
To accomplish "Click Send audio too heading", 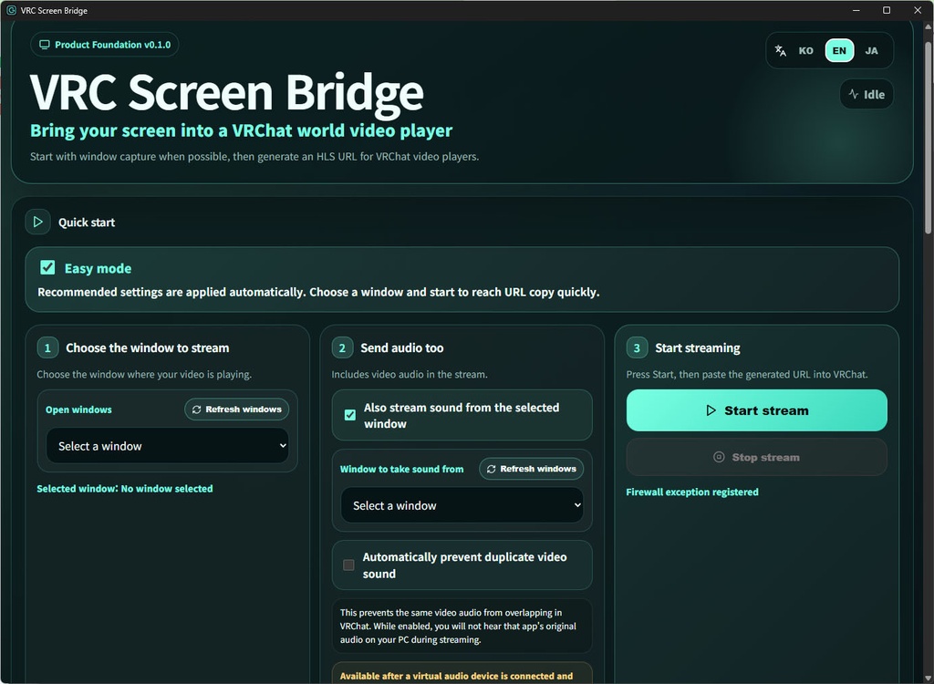I will [x=401, y=348].
